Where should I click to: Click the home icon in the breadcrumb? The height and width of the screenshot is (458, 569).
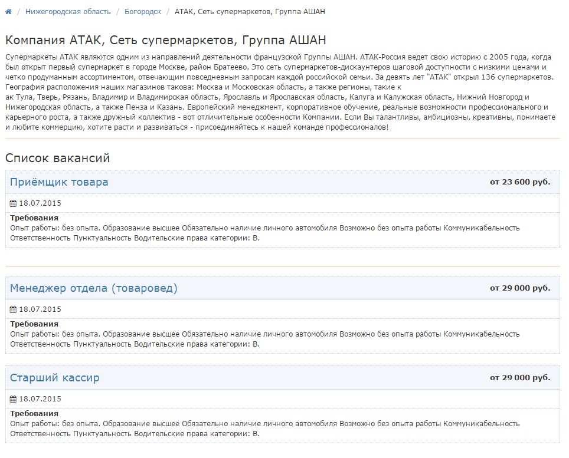(x=8, y=12)
